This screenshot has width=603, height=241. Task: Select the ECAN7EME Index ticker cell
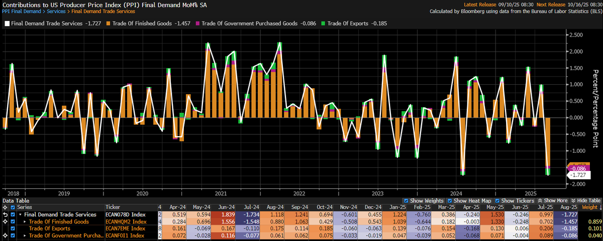click(131, 228)
